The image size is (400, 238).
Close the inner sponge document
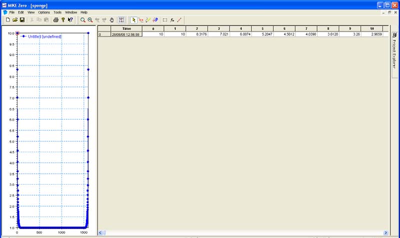[x=395, y=12]
